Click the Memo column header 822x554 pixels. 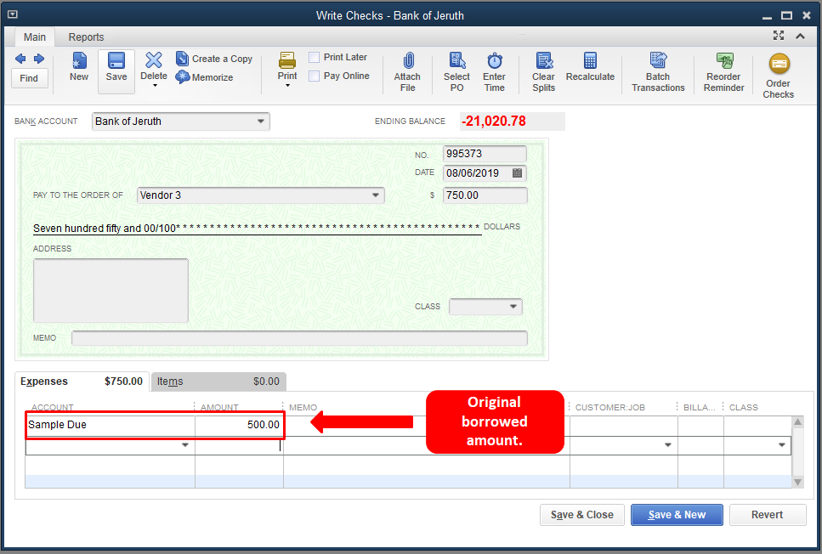coord(303,407)
